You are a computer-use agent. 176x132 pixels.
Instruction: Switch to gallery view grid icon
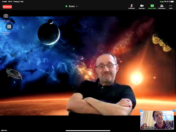9,26
